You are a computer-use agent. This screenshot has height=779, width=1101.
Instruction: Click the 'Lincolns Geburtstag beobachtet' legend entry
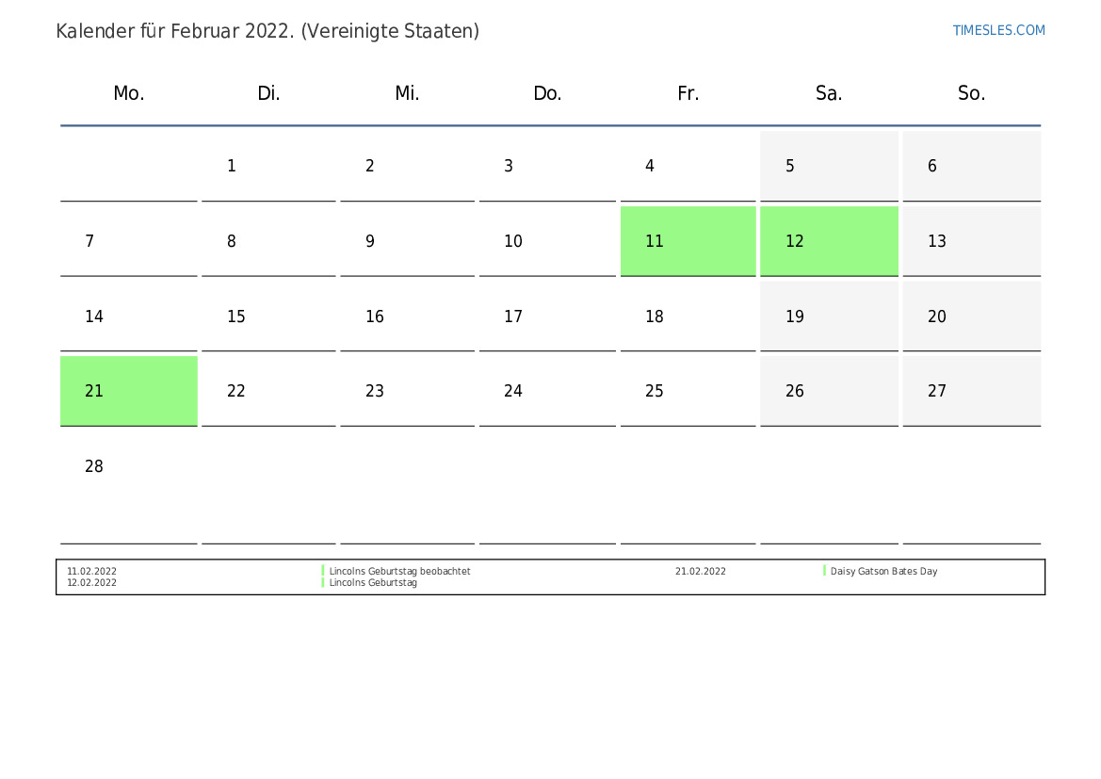click(x=399, y=571)
